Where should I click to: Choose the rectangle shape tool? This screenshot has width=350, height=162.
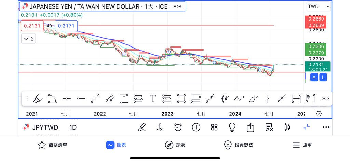[181, 99]
